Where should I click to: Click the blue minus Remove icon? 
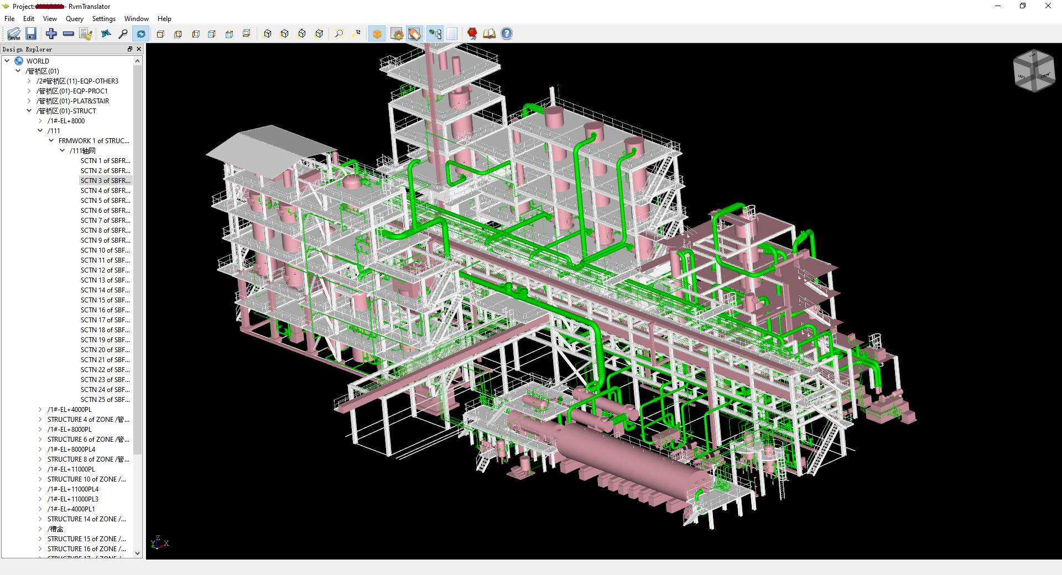69,34
